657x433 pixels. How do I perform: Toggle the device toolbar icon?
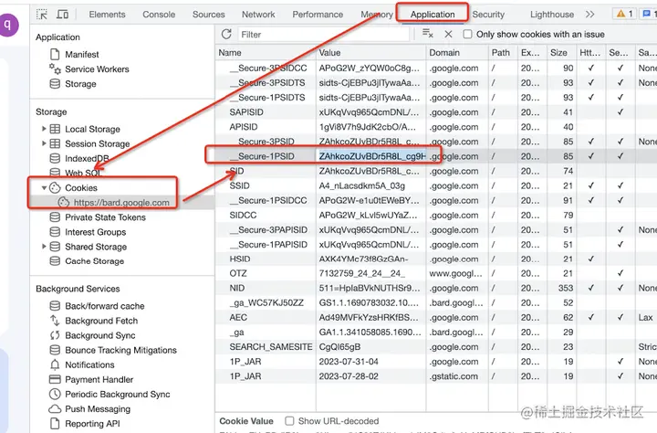62,15
